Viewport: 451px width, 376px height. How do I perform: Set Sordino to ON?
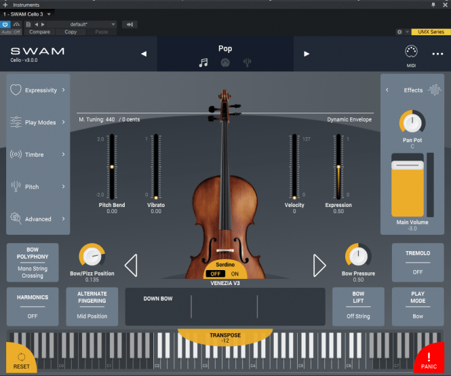(x=235, y=274)
